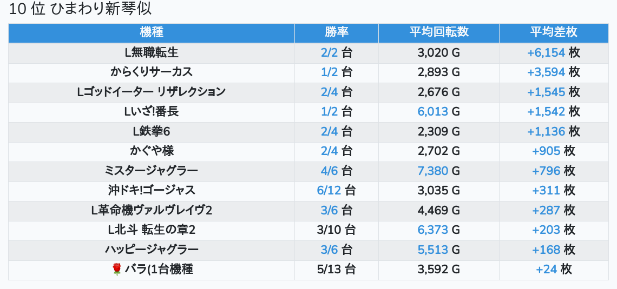Click the 平均差枚 column header
Screen dimensions: 617x289
(553, 32)
